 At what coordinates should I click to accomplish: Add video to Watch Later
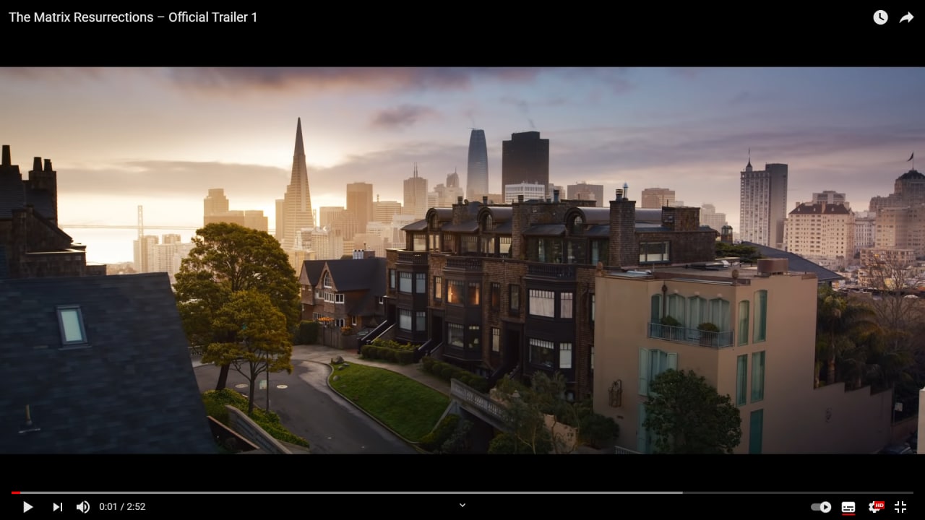pos(880,17)
